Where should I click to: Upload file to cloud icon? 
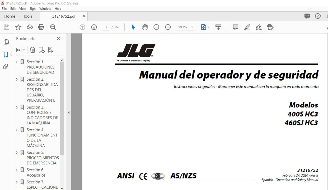click(30, 27)
